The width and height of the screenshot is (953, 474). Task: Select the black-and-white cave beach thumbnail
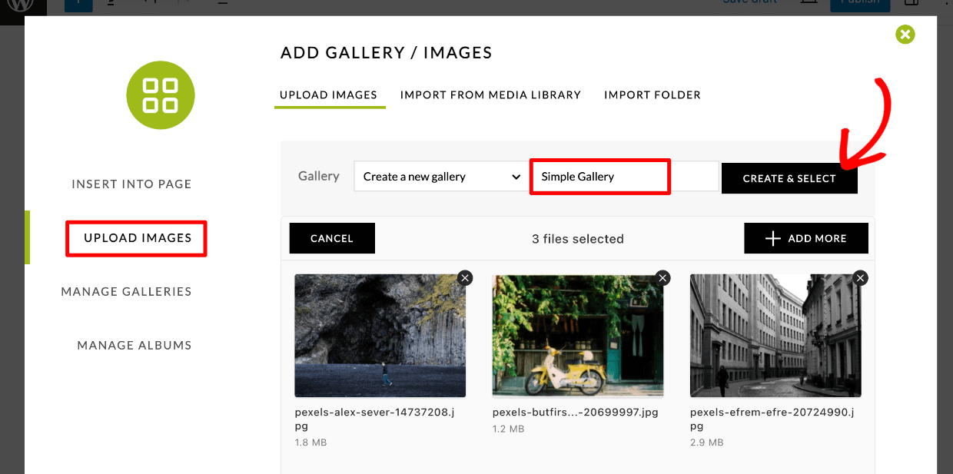[x=380, y=335]
